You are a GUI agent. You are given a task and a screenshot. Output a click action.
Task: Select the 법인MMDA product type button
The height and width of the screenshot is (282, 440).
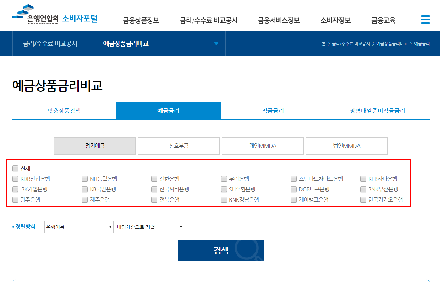(346, 146)
